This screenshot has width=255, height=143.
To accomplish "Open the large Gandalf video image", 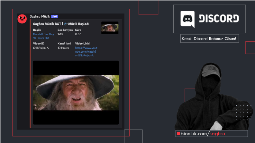I will [76, 93].
